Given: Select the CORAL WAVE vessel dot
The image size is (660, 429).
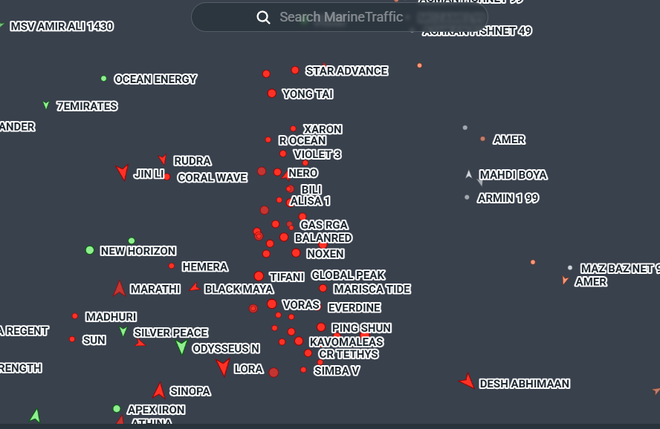Looking at the screenshot, I should [167, 177].
